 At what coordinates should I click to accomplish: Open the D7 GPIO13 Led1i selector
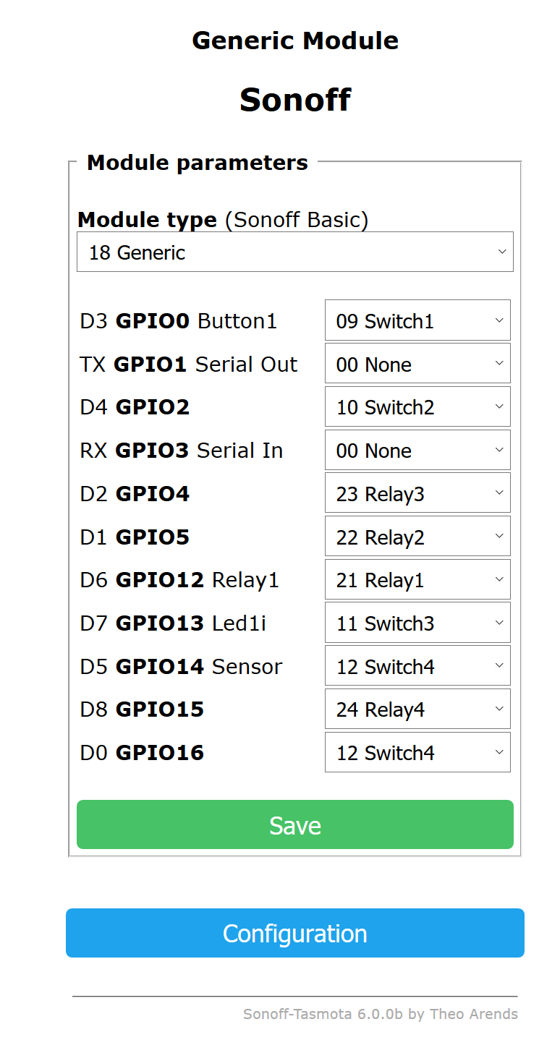point(417,623)
